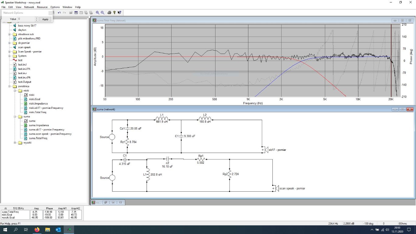Screen dimensions: 416x234
Task: Click the open-folder toolbar icon
Action: point(71,13)
